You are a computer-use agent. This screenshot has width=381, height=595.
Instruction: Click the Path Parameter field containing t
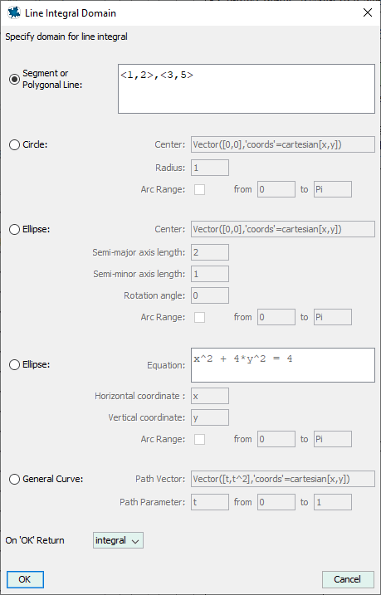[210, 502]
